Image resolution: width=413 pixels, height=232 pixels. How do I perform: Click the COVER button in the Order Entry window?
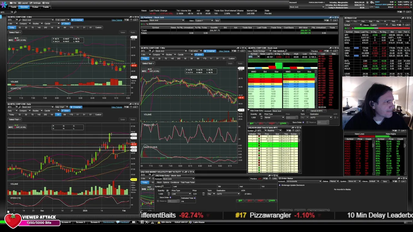(x=272, y=201)
